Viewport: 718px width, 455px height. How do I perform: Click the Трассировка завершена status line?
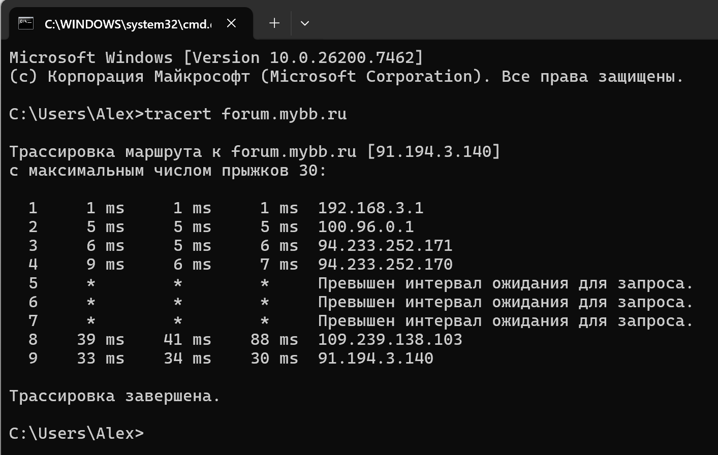[114, 396]
